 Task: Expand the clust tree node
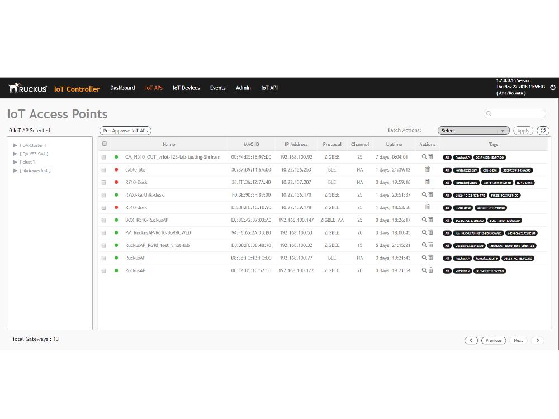pos(15,162)
